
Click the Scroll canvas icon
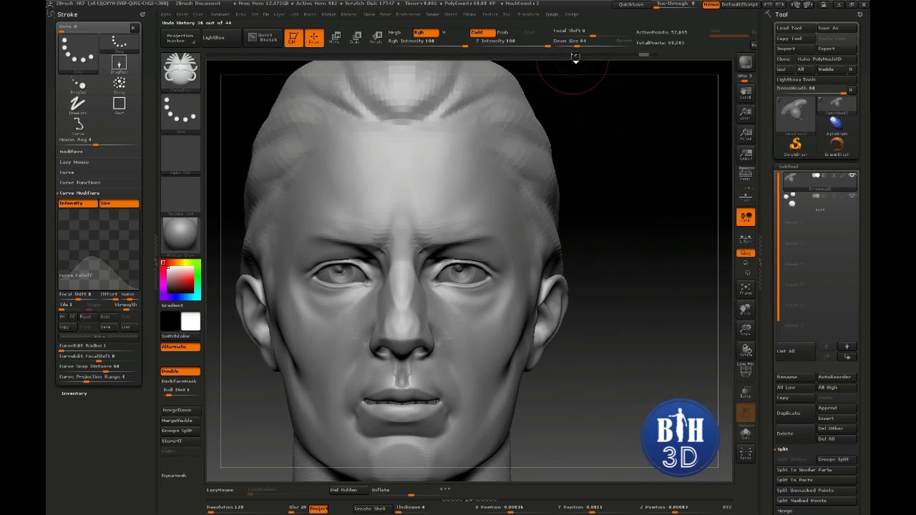[746, 92]
